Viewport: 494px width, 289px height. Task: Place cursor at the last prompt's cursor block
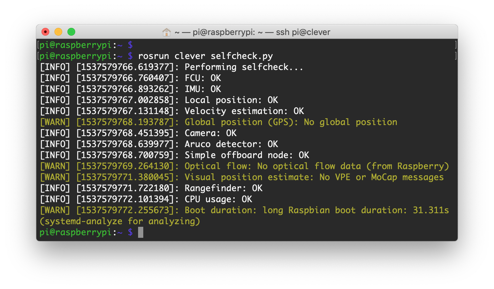[x=140, y=232]
